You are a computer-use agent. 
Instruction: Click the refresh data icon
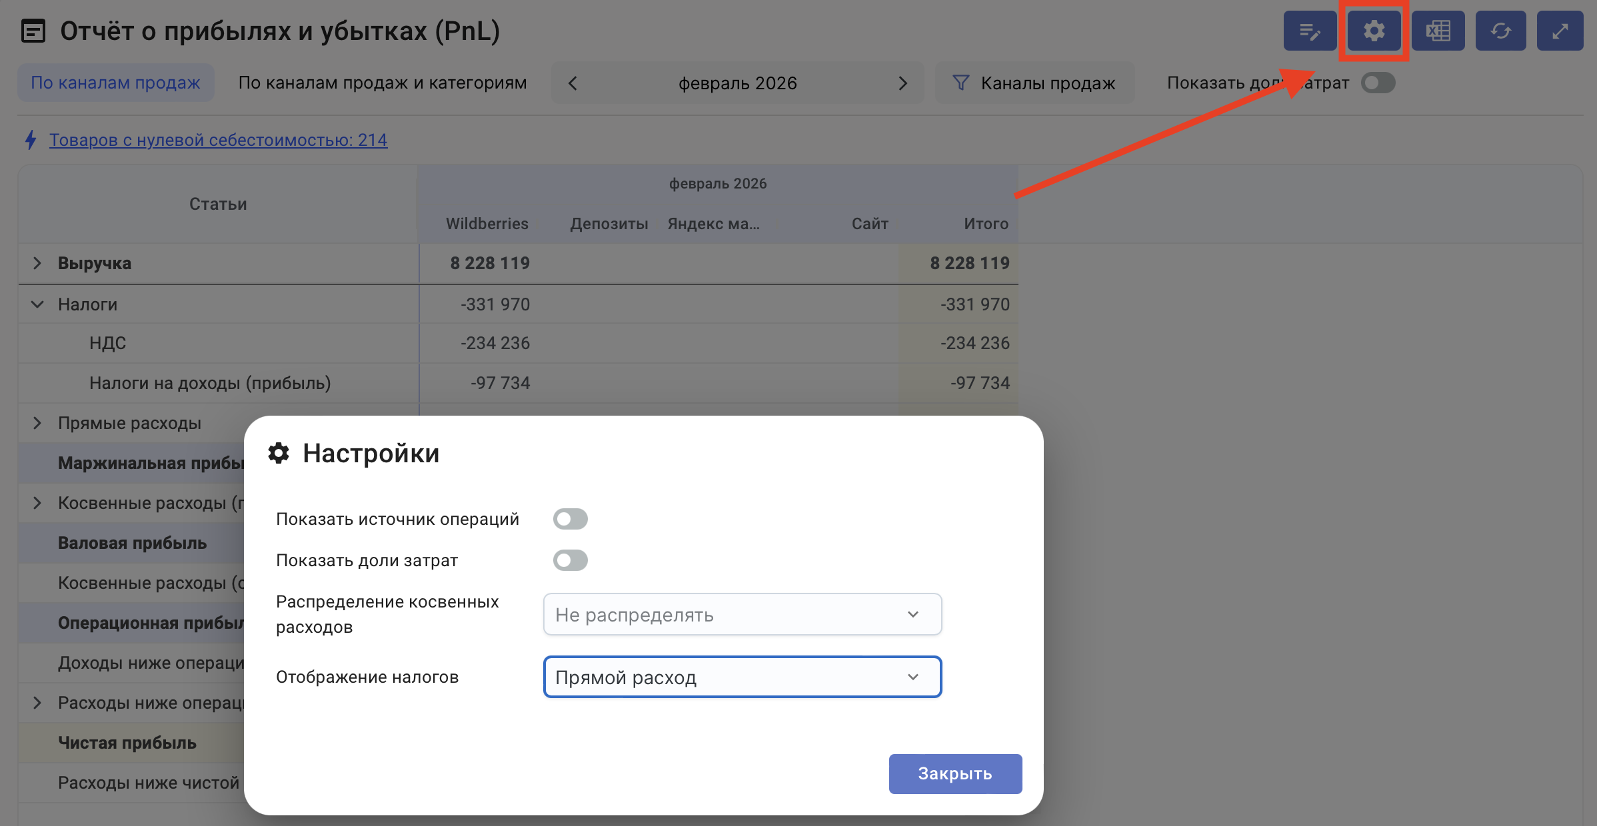tap(1500, 31)
